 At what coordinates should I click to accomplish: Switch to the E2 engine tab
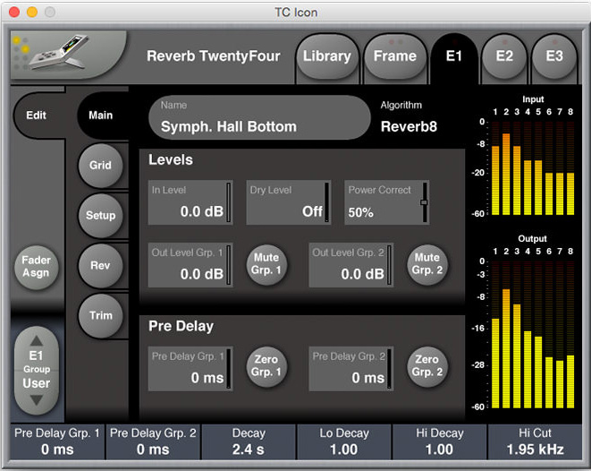(x=504, y=56)
